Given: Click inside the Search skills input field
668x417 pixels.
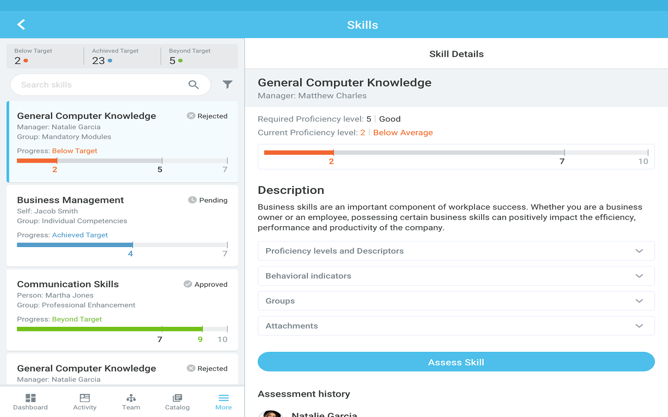Looking at the screenshot, I should coord(104,84).
